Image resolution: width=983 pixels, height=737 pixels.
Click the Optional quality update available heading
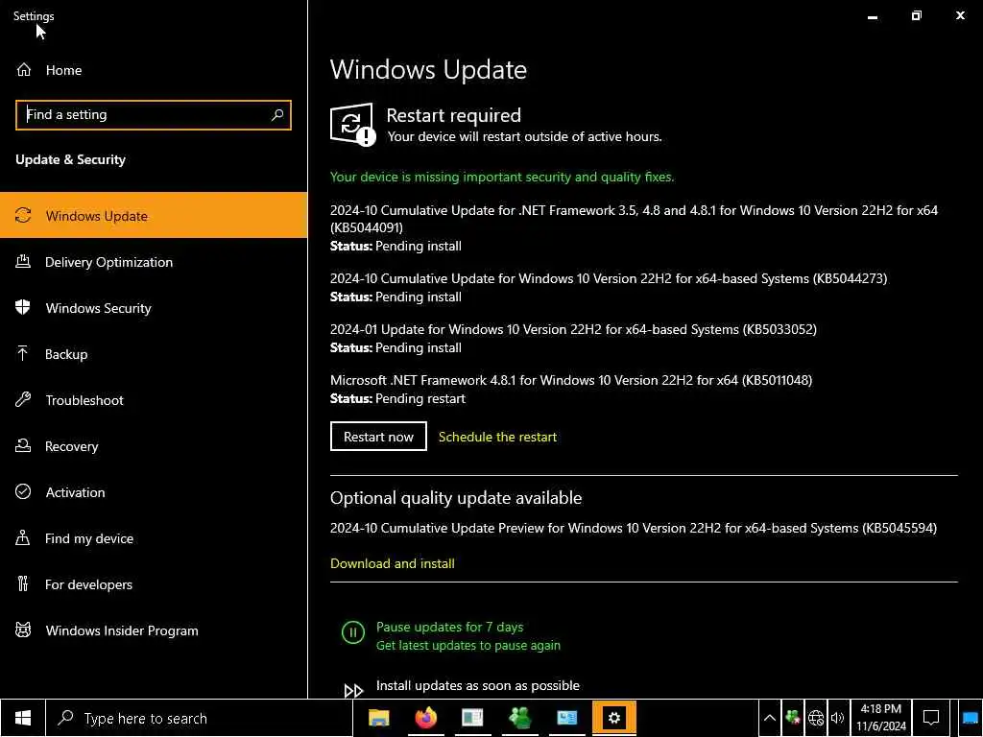tap(456, 498)
